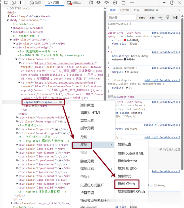Toggle computed styles sidebar icon
The image size is (184, 208).
[175, 18]
